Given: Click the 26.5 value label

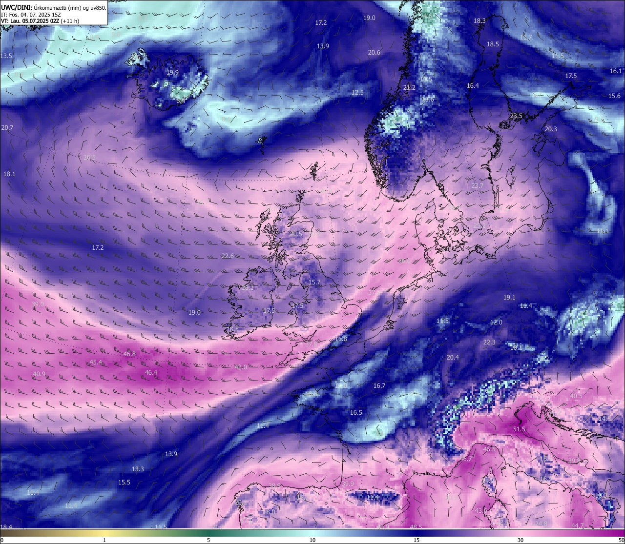Looking at the screenshot, I should point(89,157).
